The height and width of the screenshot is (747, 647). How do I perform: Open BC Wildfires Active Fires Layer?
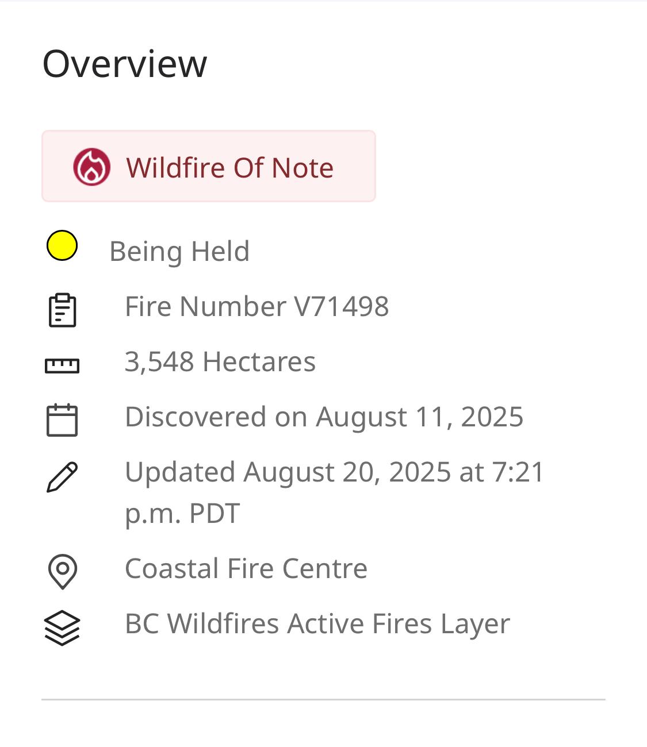click(x=317, y=624)
